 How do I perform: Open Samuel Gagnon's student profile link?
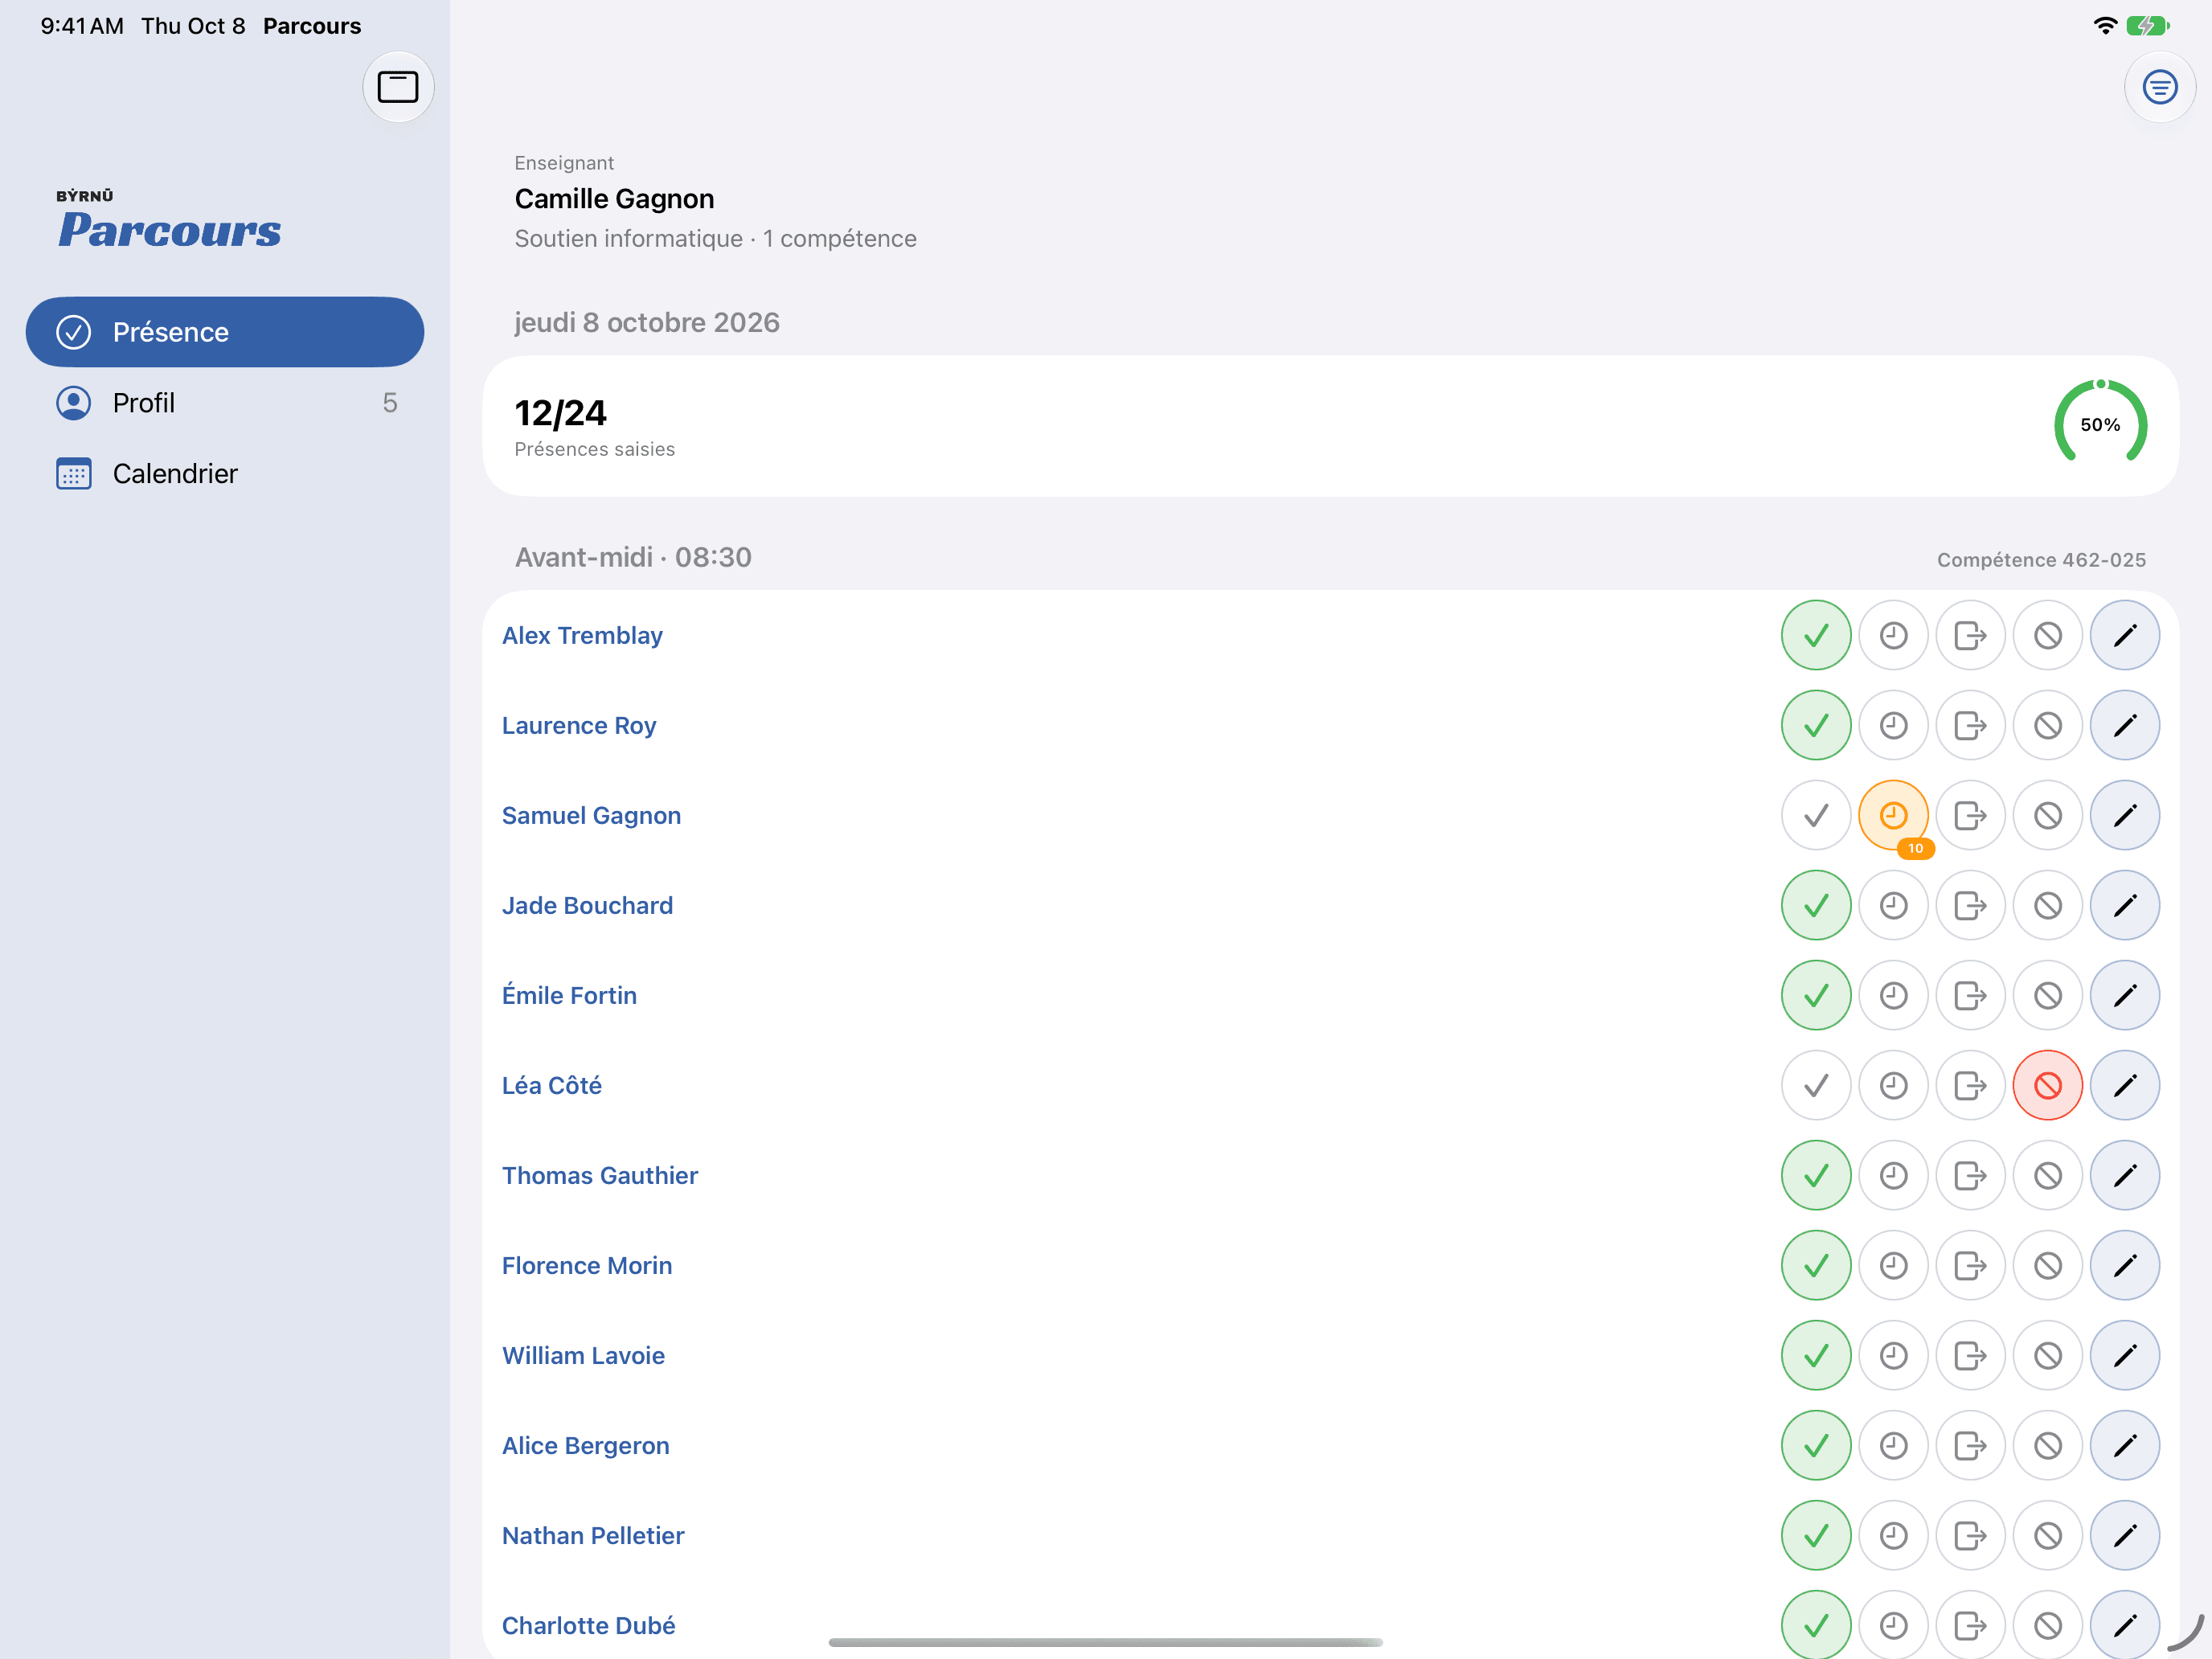tap(591, 815)
